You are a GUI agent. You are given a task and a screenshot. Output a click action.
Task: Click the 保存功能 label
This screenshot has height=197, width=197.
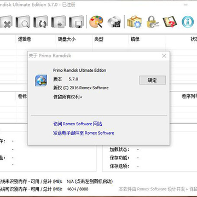pos(119,158)
